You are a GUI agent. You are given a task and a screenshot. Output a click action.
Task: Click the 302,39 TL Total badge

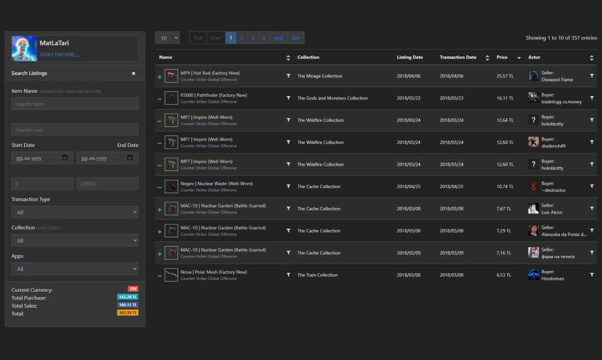128,313
